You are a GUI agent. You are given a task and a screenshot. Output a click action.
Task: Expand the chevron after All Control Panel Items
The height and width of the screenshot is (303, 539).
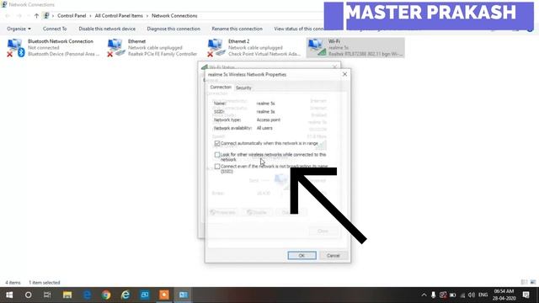click(147, 16)
